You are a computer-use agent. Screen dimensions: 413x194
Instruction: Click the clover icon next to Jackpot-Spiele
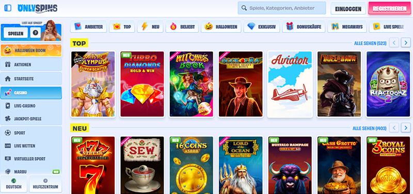[8, 119]
